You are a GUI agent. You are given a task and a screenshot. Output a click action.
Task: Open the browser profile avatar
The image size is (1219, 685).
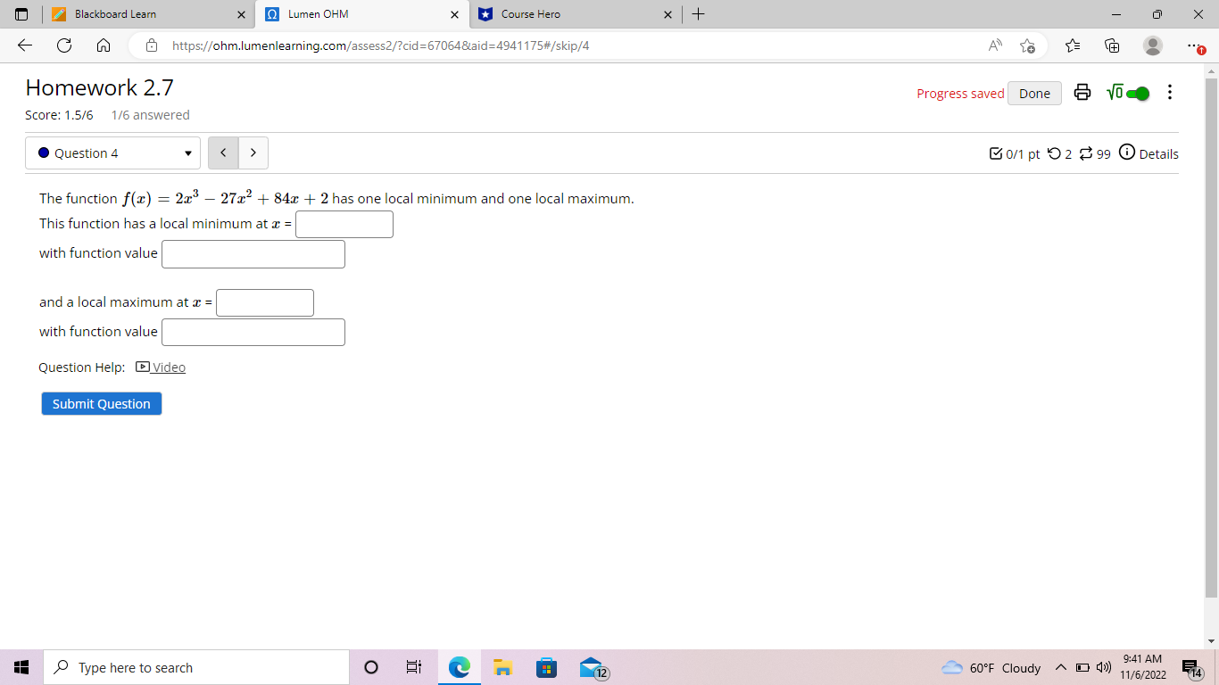click(x=1153, y=45)
